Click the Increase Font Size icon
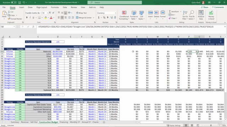 pyautogui.click(x=50, y=13)
